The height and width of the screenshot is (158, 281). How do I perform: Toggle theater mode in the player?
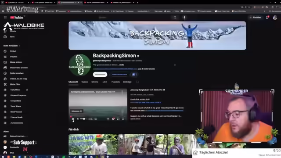[x=118, y=119]
